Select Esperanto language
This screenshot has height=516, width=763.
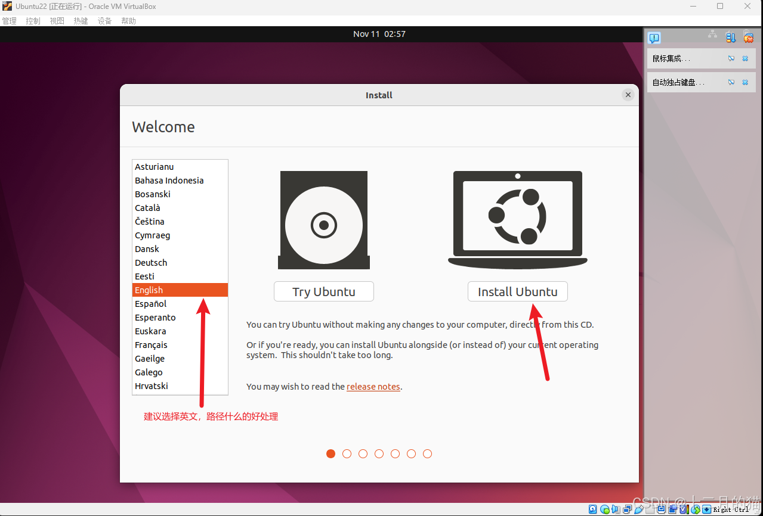(x=180, y=318)
